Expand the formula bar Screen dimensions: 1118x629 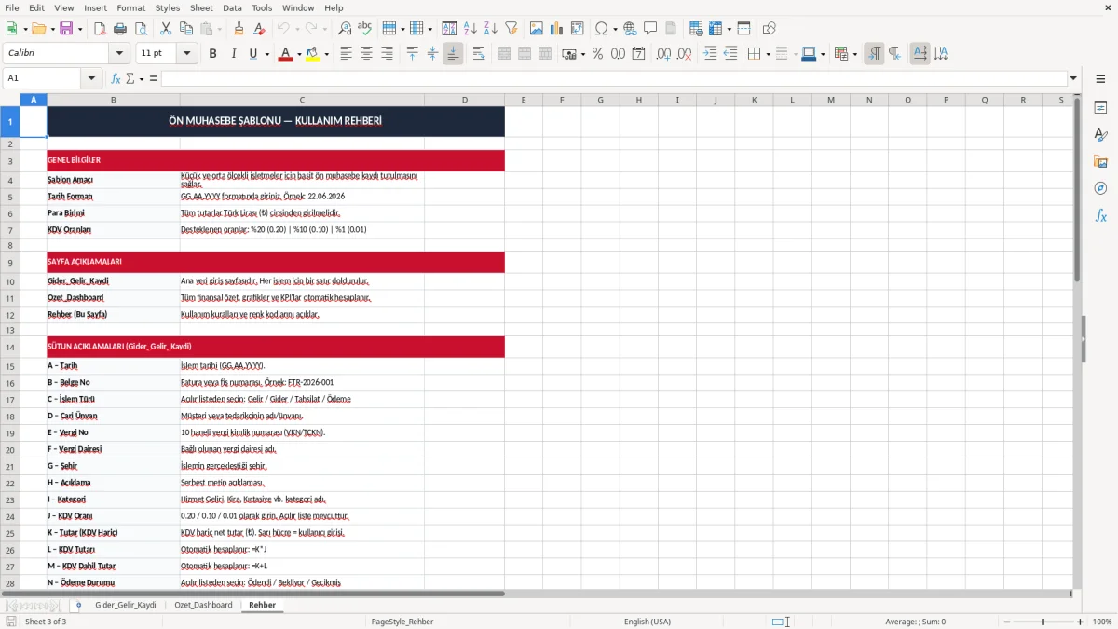(1074, 78)
